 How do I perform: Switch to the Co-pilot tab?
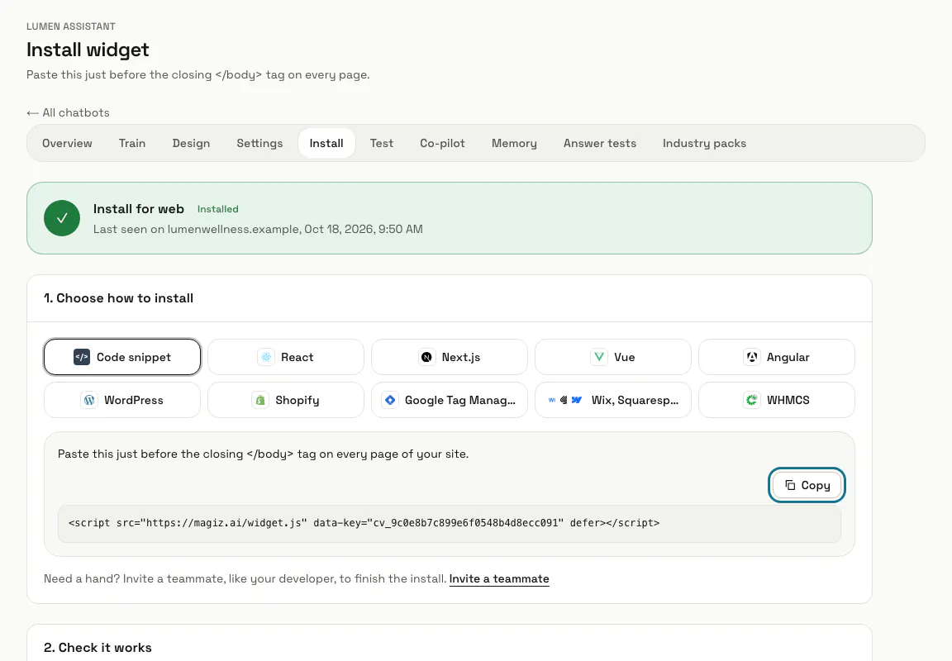[443, 143]
